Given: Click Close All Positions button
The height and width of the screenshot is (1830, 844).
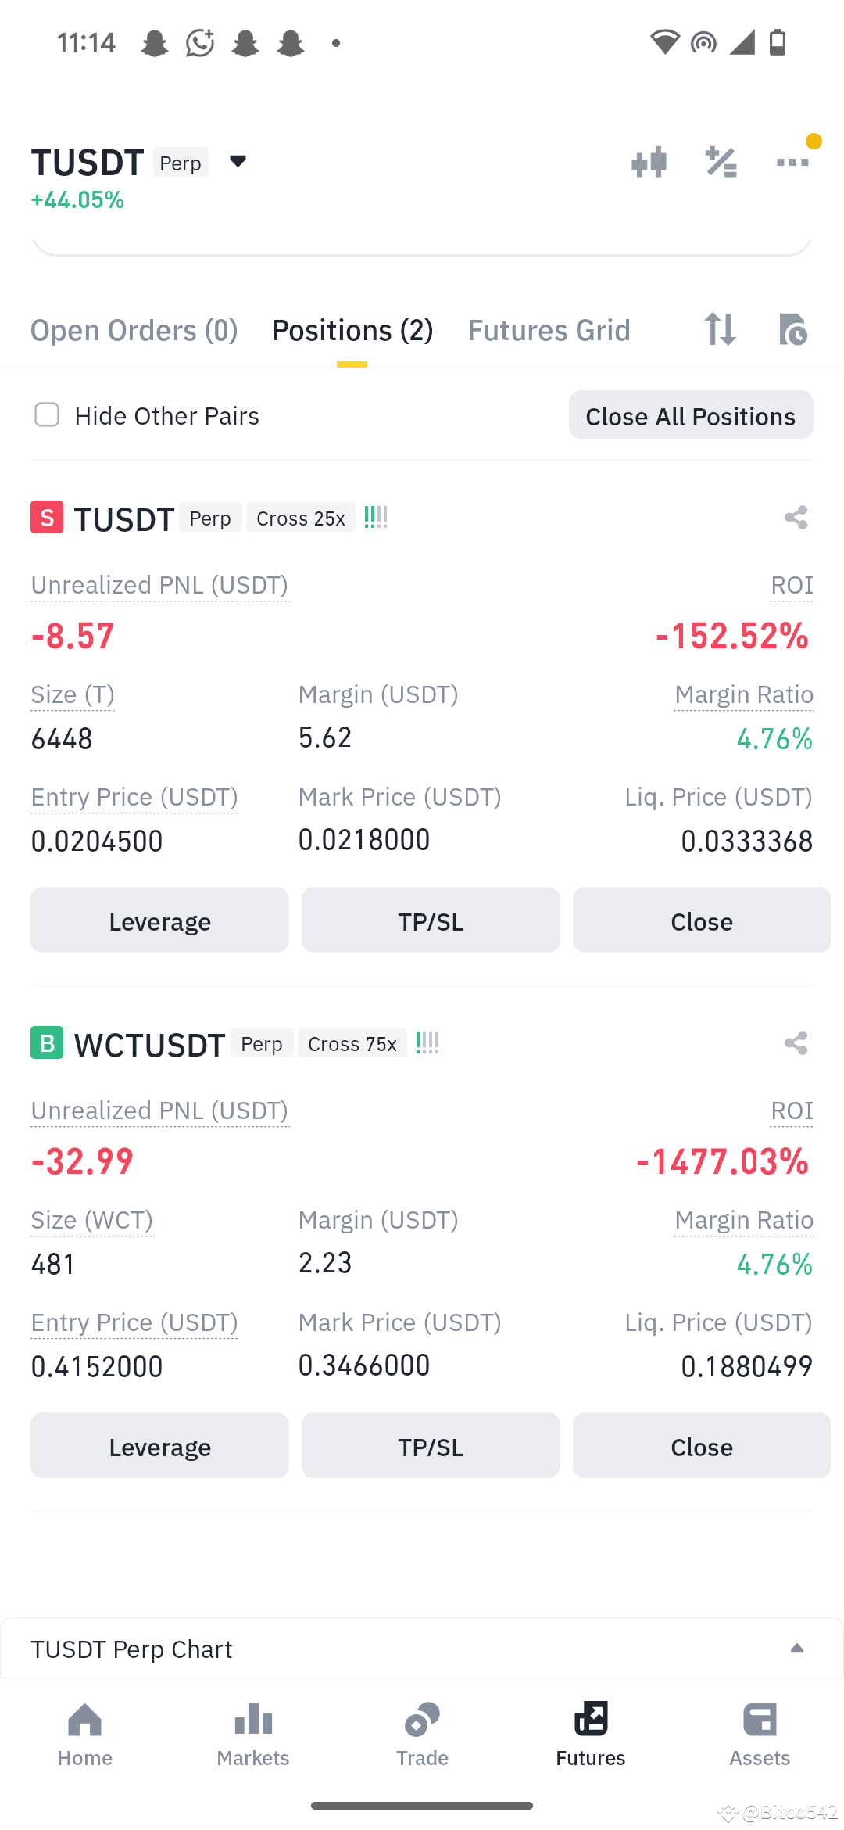Looking at the screenshot, I should (x=691, y=415).
